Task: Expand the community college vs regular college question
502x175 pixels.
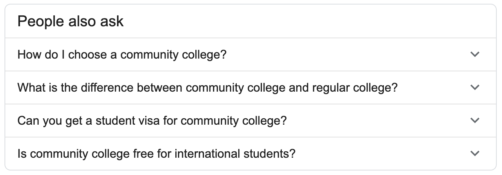Action: coord(475,87)
